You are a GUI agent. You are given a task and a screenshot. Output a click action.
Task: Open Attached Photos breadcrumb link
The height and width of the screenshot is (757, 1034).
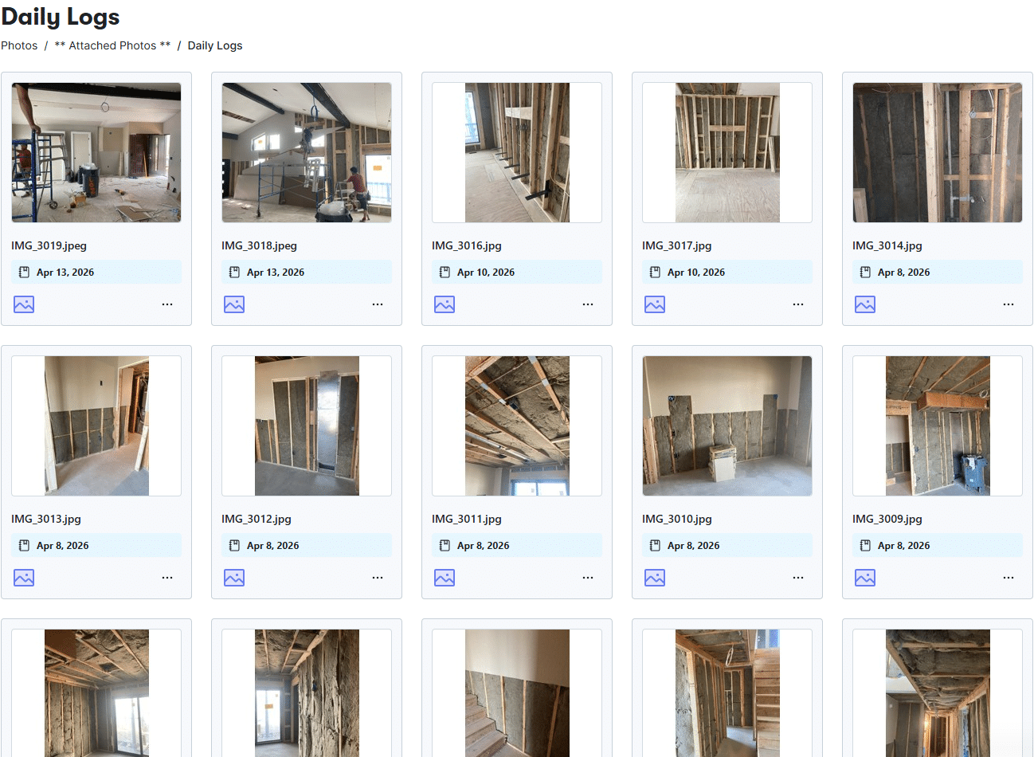[x=112, y=45]
